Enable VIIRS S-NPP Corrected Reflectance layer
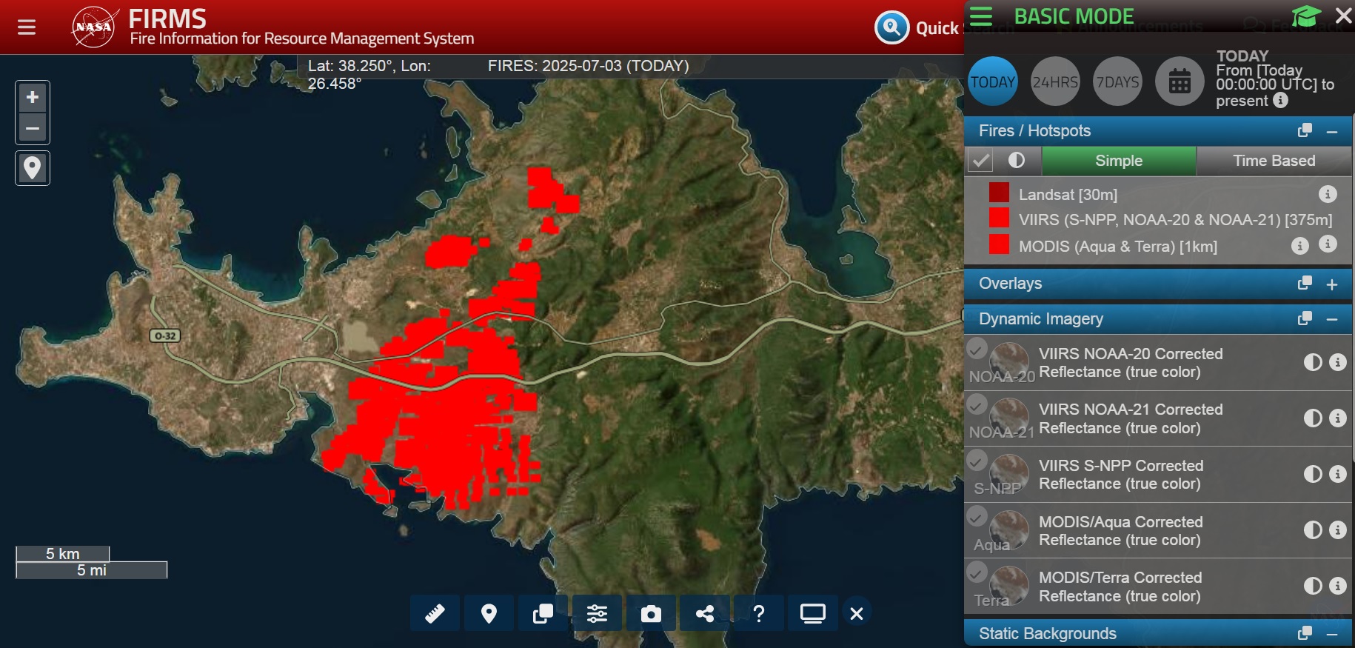The image size is (1355, 648). pos(977,461)
